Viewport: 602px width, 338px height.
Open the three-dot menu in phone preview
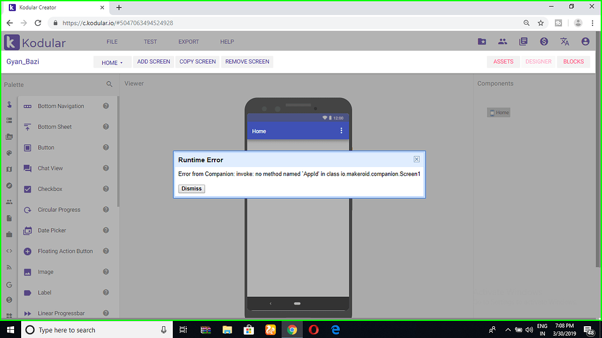tap(341, 130)
